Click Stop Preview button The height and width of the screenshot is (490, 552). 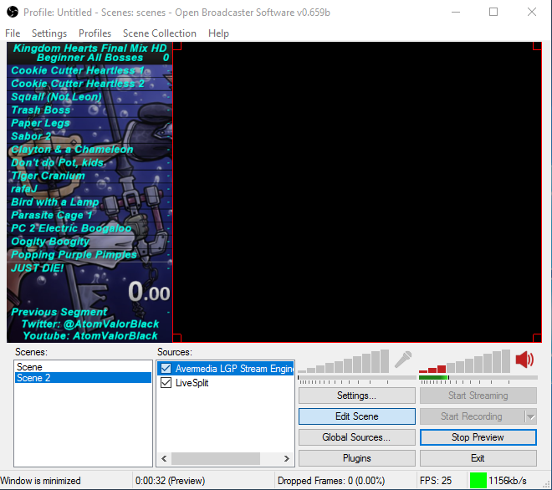(x=478, y=437)
